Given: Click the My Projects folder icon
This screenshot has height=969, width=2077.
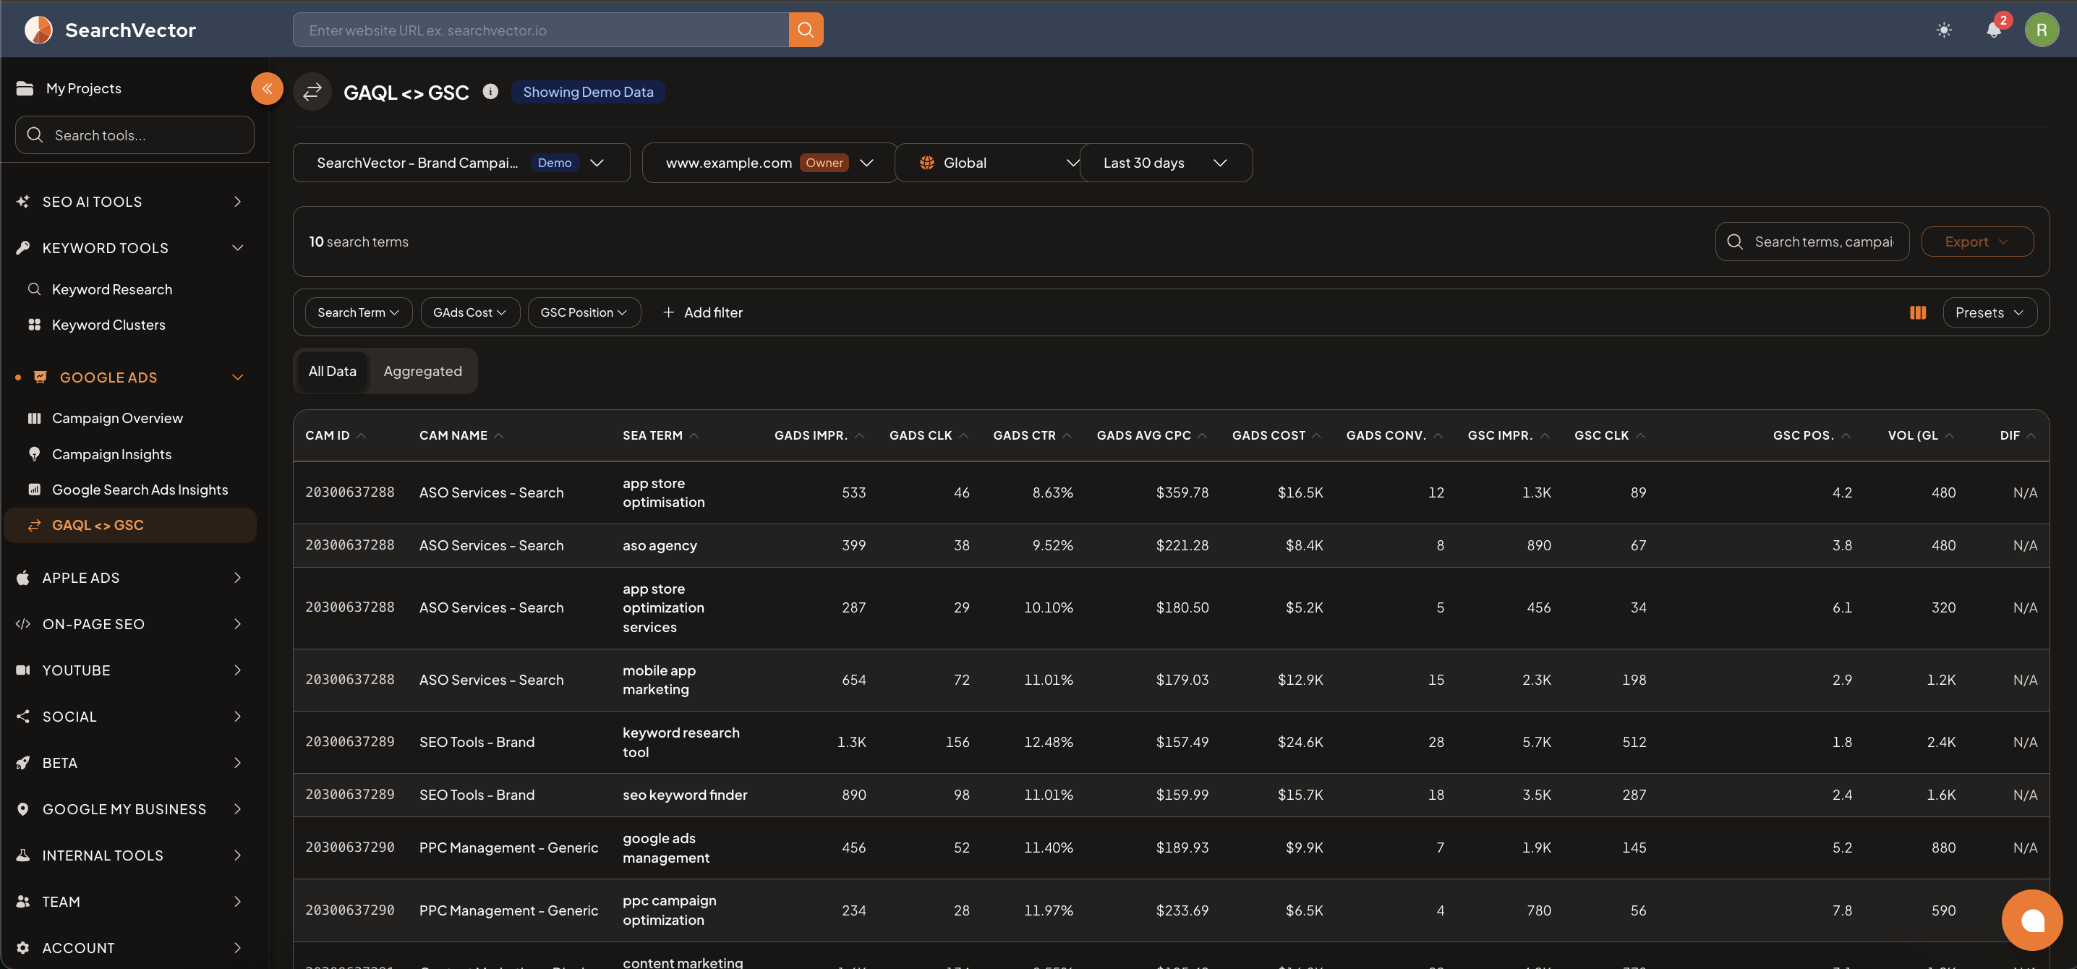Looking at the screenshot, I should coord(25,88).
